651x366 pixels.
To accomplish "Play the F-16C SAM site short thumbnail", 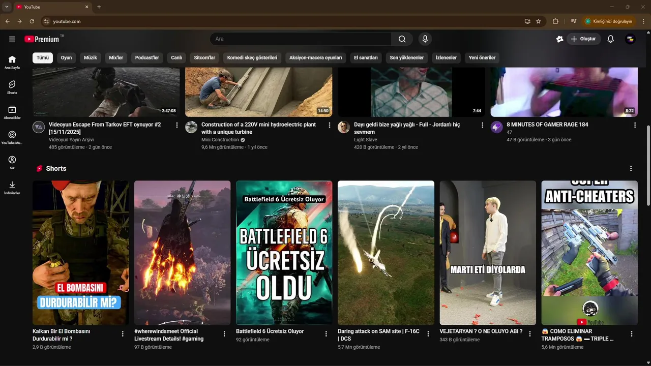I will [x=386, y=253].
